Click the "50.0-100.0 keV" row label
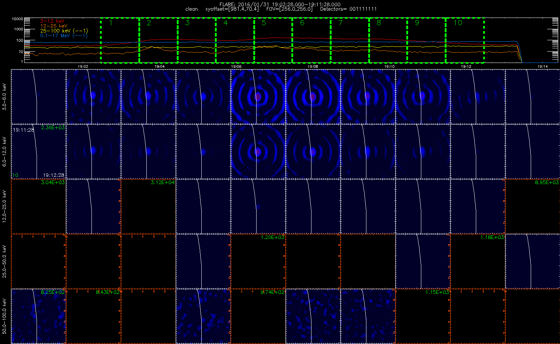Viewport: 560px width, 344px height. pos(4,316)
